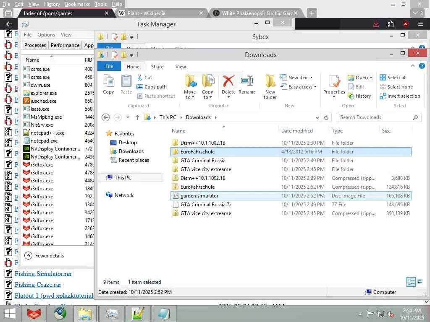Select Cut in the Clipboard group
Viewport: 430px width, 322px height.
click(144, 78)
